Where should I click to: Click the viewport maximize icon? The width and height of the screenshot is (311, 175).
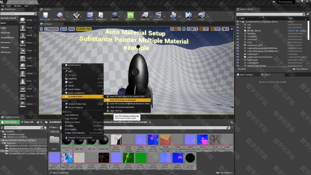232,29
